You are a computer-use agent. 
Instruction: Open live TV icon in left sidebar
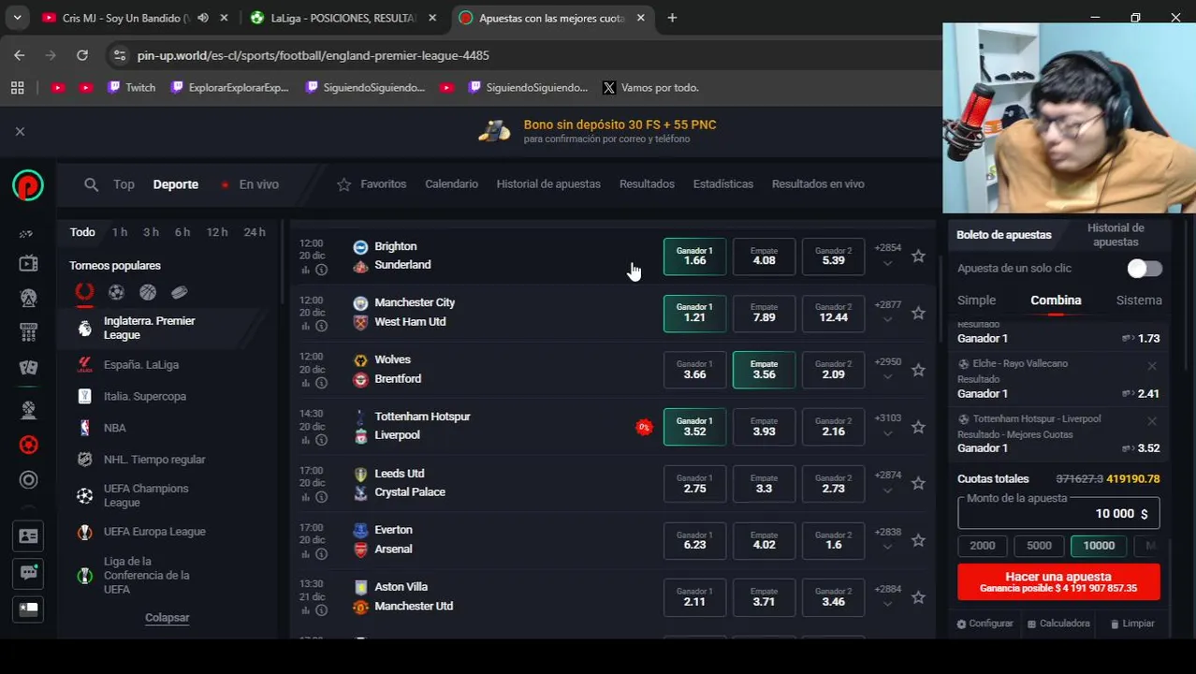(x=28, y=264)
